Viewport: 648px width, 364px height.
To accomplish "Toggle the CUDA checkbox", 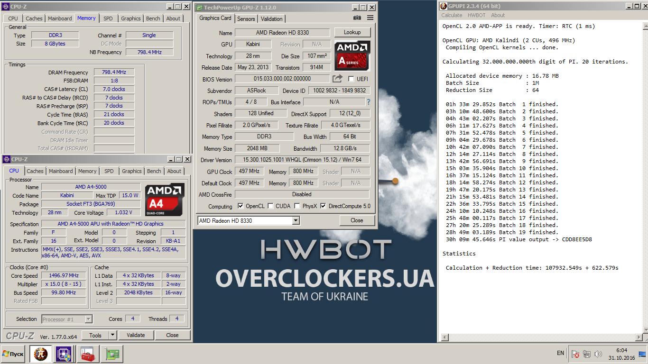I will [x=270, y=206].
